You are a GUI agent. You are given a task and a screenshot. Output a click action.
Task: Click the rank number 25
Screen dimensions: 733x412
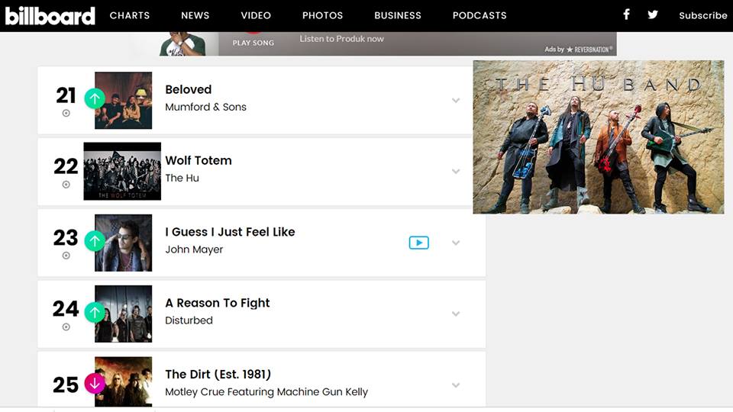click(x=66, y=385)
